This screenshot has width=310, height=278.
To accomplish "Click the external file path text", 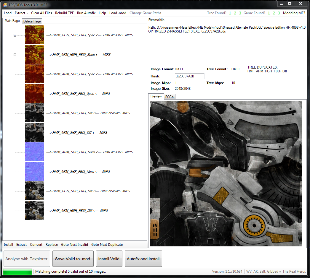I will pyautogui.click(x=227, y=29).
